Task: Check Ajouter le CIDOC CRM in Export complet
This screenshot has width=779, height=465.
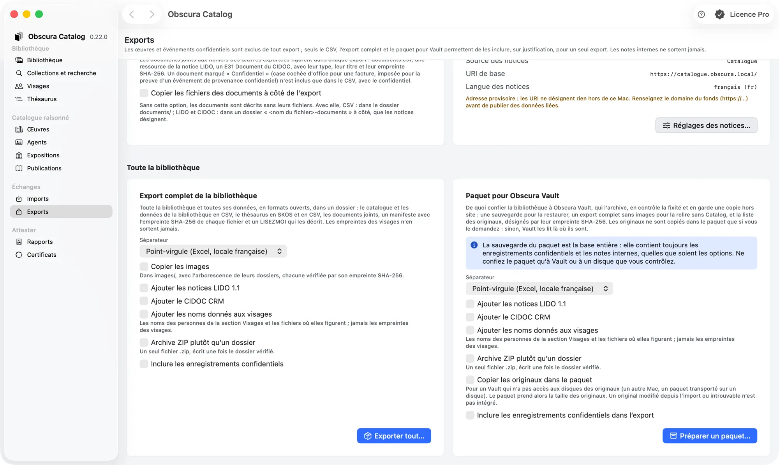Action: 144,301
